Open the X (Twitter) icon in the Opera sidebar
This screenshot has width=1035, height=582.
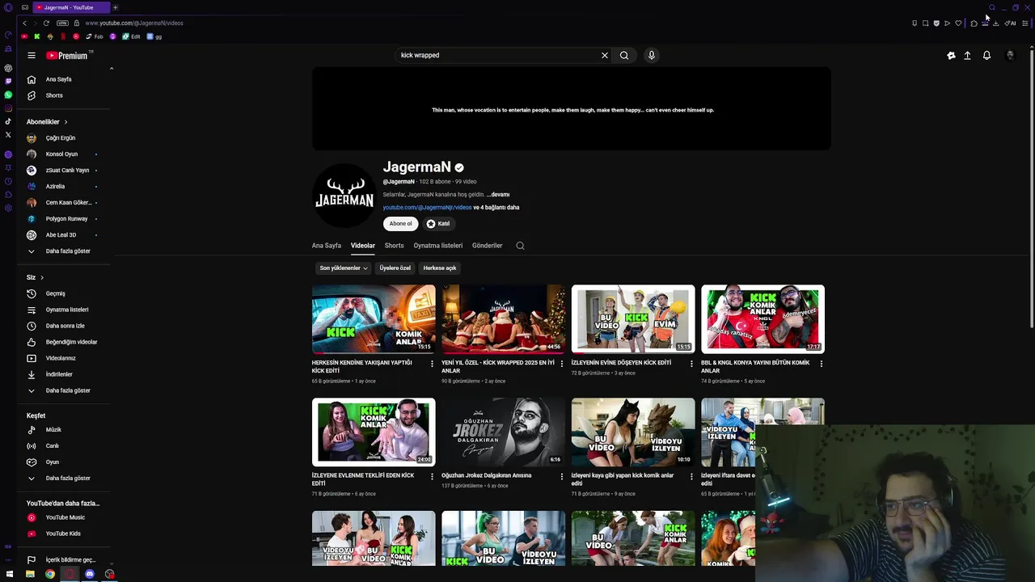[x=8, y=135]
